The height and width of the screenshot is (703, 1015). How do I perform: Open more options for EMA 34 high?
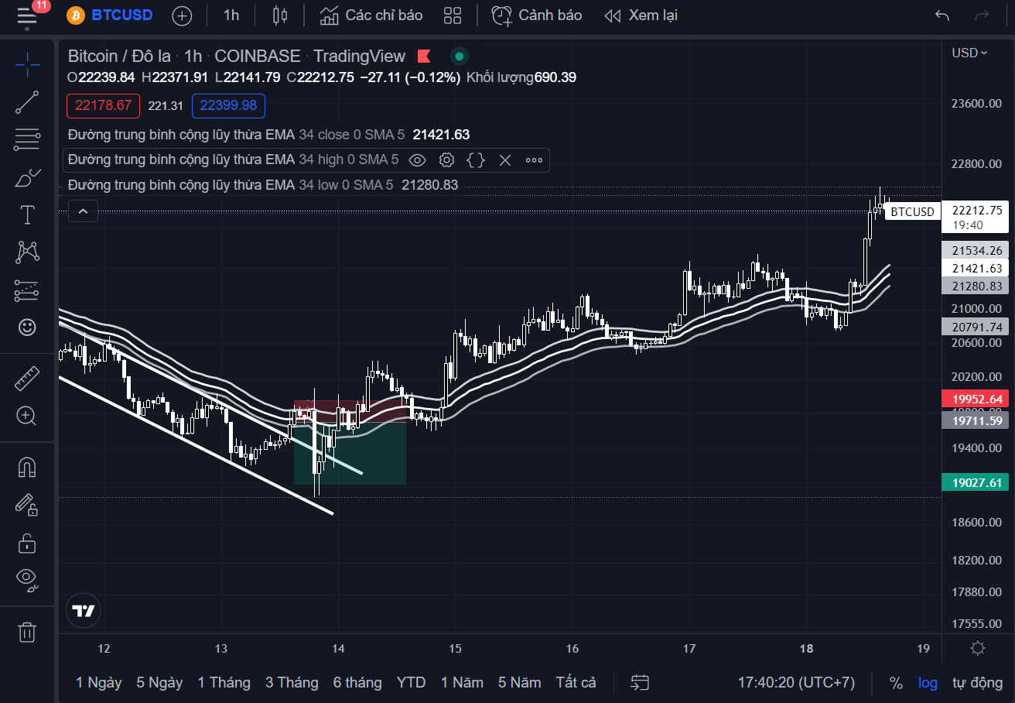[x=534, y=160]
